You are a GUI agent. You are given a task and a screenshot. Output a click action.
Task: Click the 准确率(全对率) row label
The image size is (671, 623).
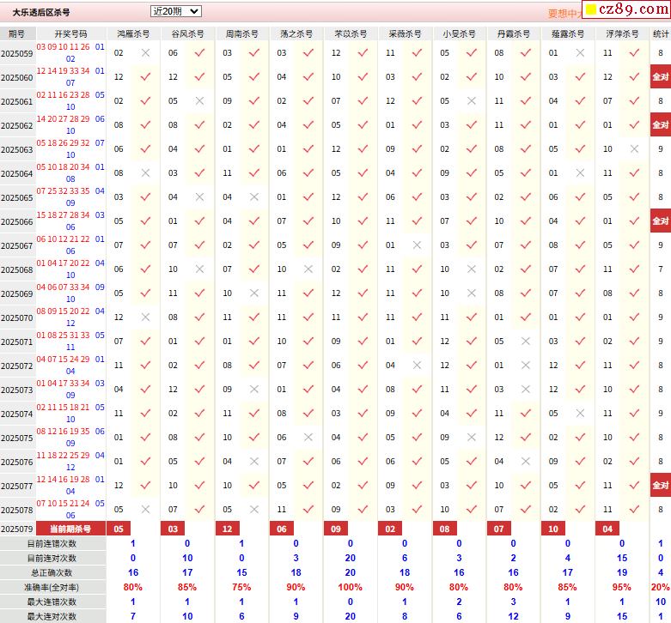click(52, 587)
